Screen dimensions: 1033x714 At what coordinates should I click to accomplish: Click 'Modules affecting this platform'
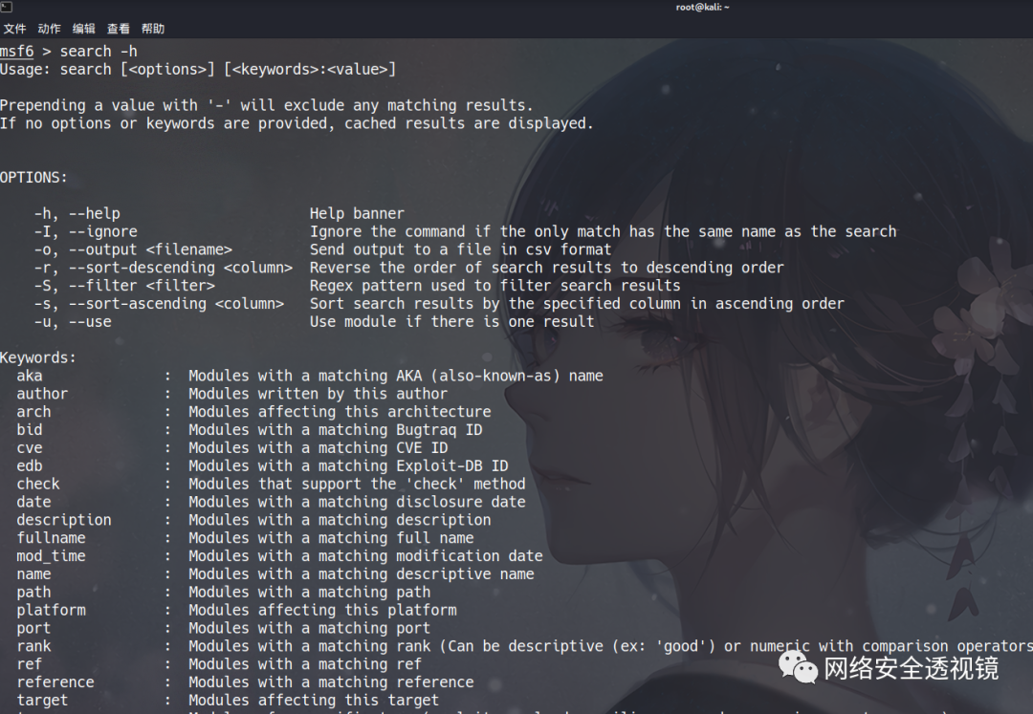(323, 610)
